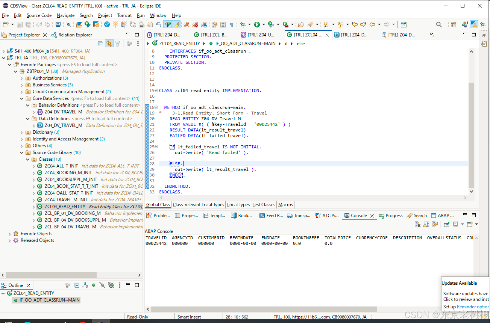The height and width of the screenshot is (323, 490).
Task: Toggle Link with Editor in Project Explorer
Action: (x=109, y=44)
